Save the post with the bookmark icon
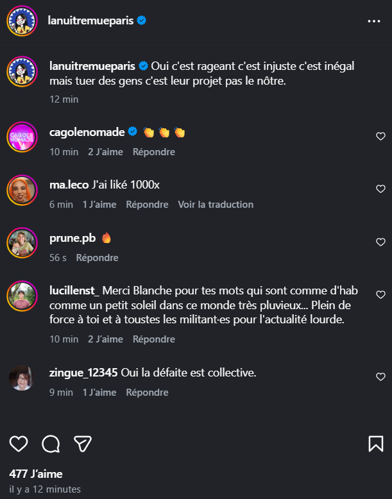The height and width of the screenshot is (499, 392). tap(375, 443)
